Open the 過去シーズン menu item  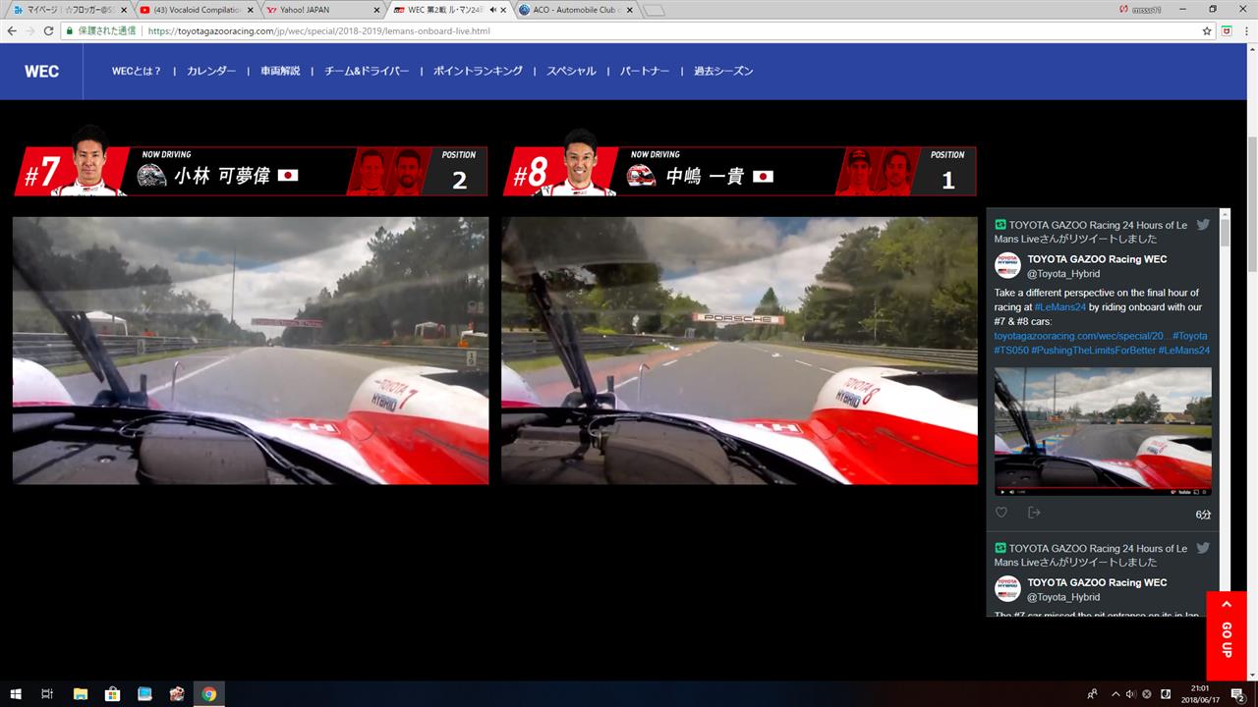723,71
